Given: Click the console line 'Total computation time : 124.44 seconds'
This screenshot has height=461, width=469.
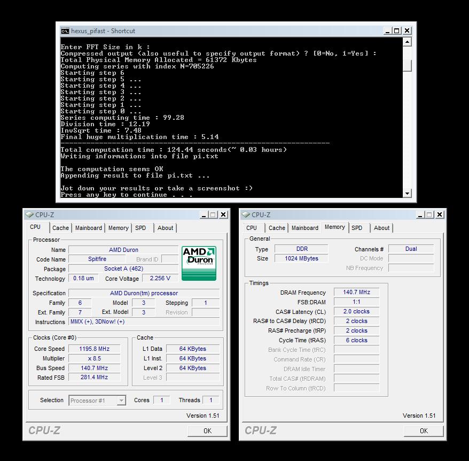Looking at the screenshot, I should [x=144, y=150].
